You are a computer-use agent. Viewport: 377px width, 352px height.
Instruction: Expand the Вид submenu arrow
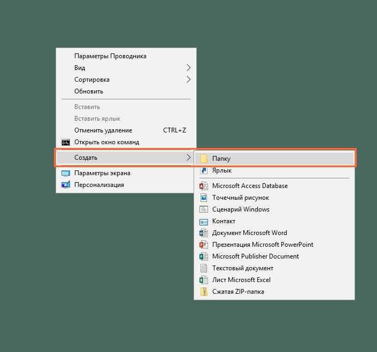pyautogui.click(x=188, y=68)
